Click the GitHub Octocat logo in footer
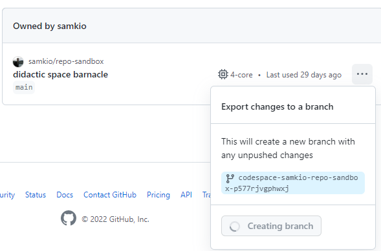The width and height of the screenshot is (381, 251). coord(69,218)
